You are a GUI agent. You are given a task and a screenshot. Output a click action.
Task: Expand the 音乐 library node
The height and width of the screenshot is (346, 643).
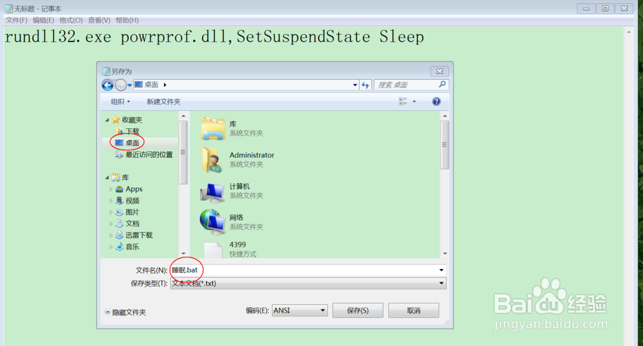click(111, 247)
